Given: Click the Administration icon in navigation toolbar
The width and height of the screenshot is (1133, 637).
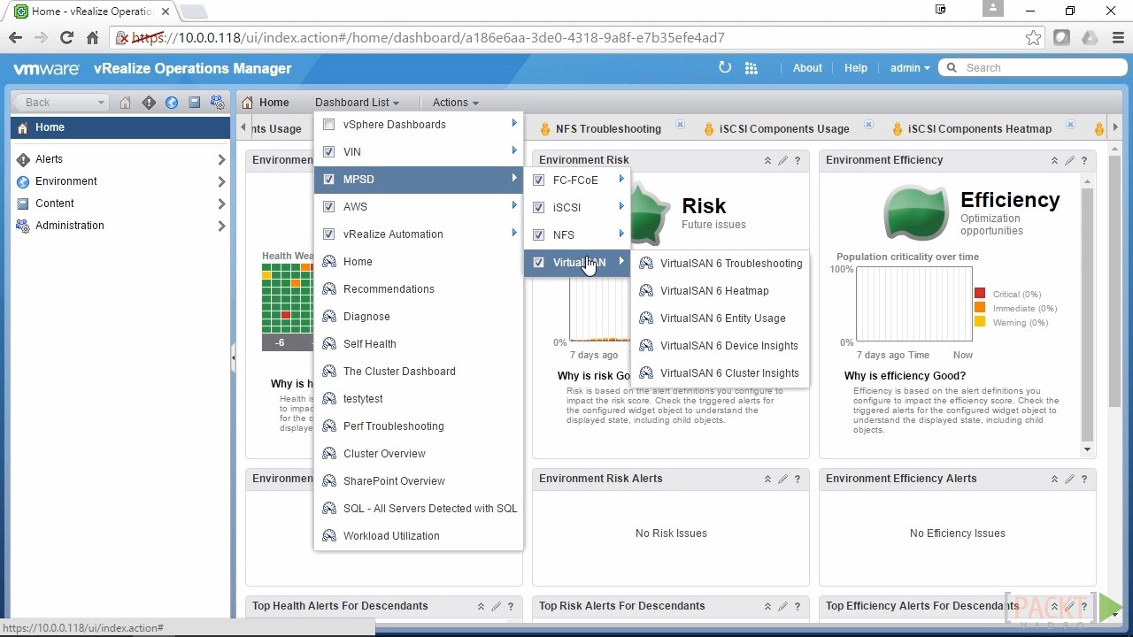Looking at the screenshot, I should [217, 103].
